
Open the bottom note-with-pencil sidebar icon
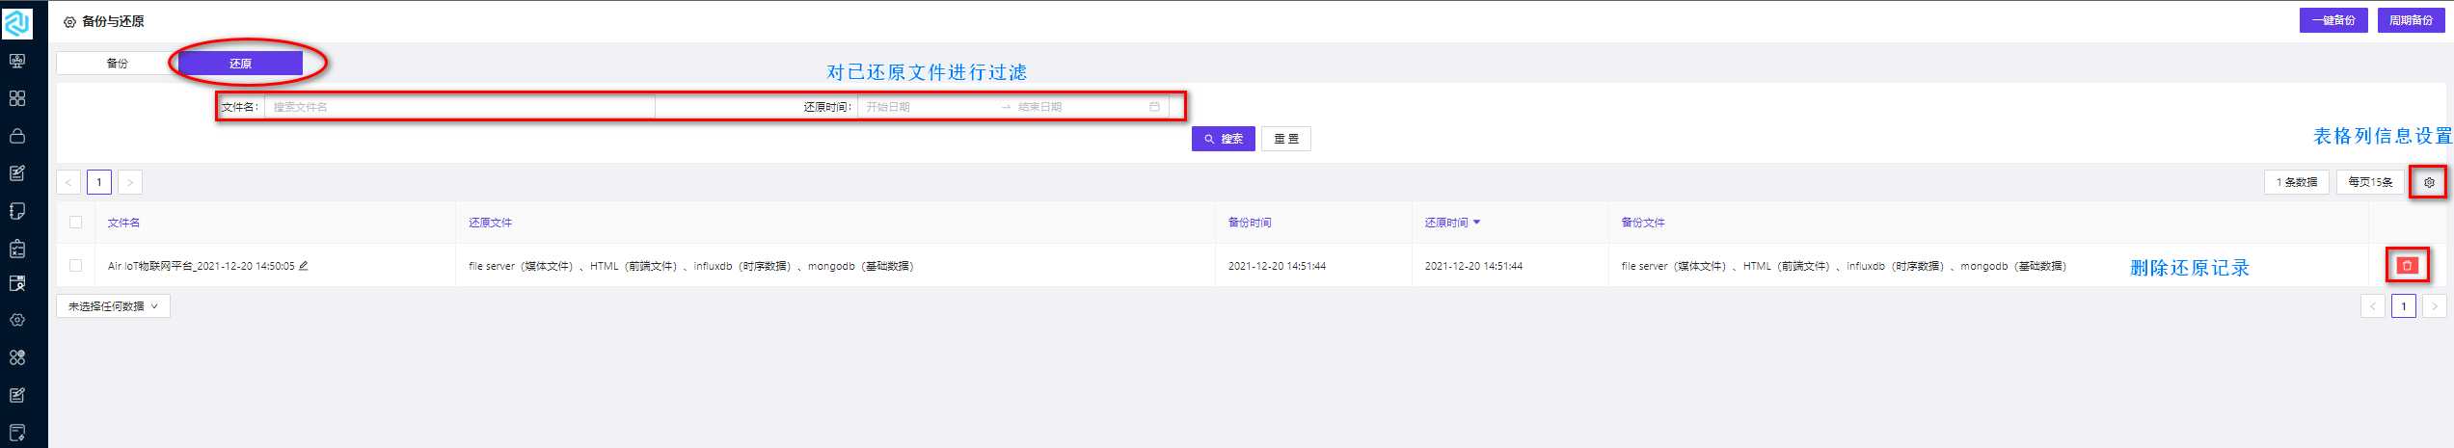tap(17, 433)
